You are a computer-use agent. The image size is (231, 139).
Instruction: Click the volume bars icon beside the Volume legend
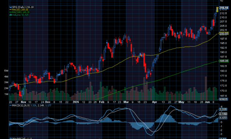click(11, 15)
